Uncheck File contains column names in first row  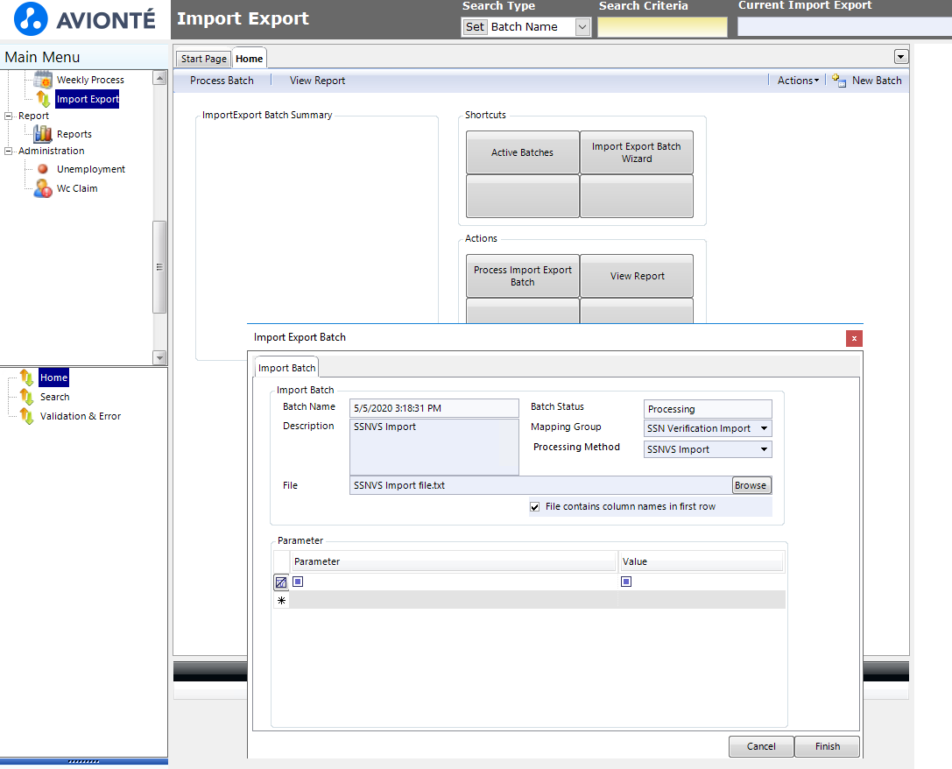534,506
